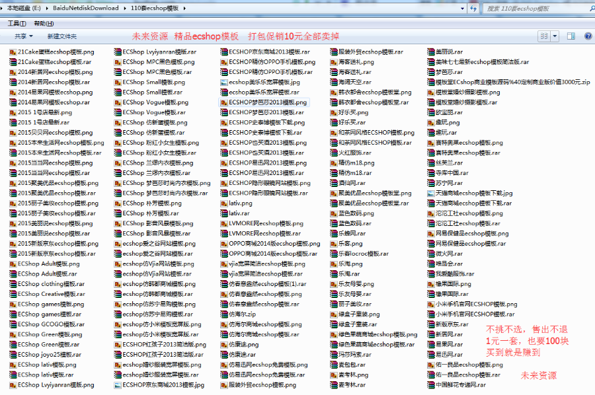The image size is (595, 395).
Task: Select file 乐淘.png
Action: coord(346,264)
